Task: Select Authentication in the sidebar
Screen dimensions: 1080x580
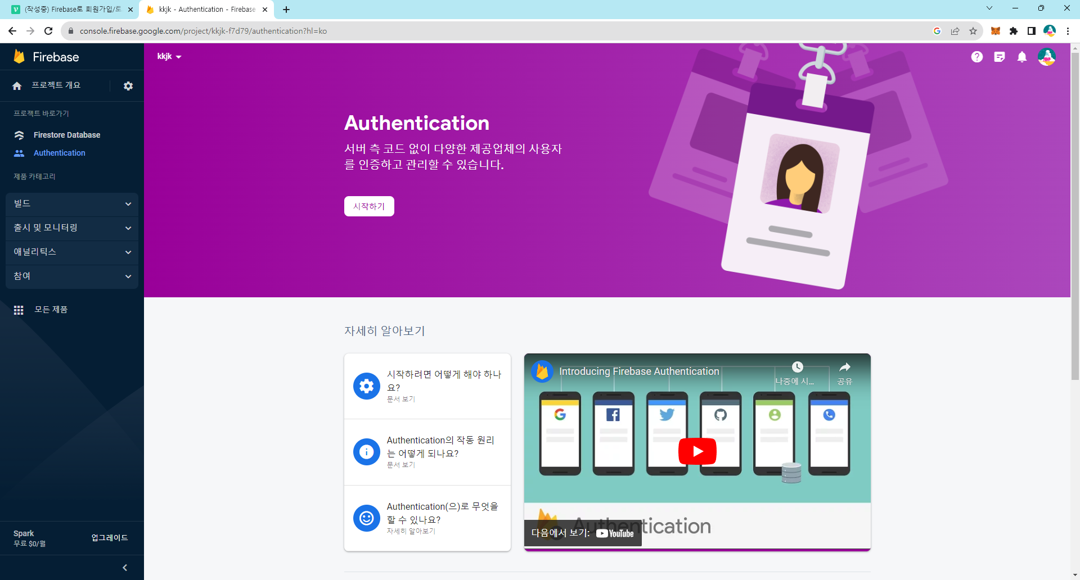Action: [60, 153]
